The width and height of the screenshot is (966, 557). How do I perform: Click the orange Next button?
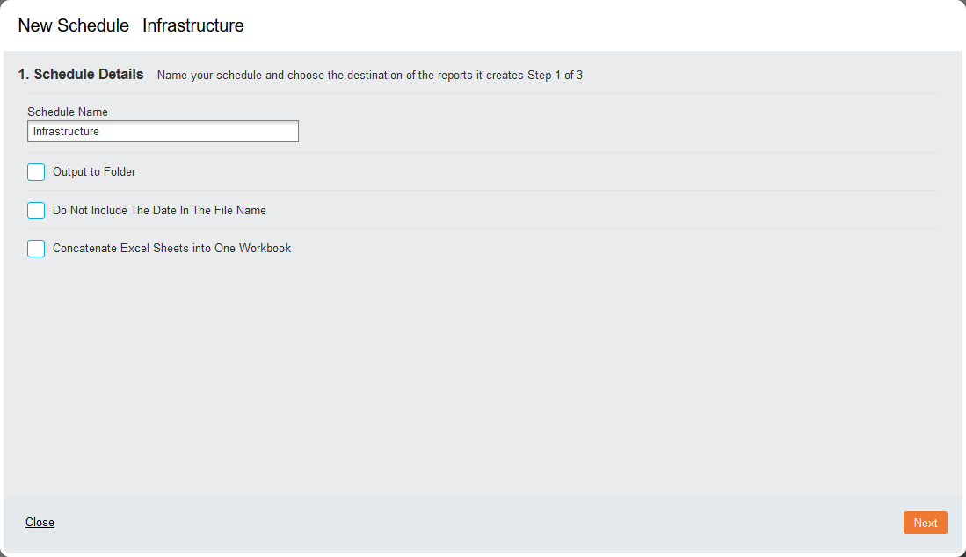click(926, 523)
